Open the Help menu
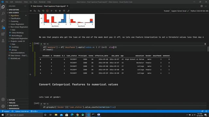The width and height of the screenshot is (209, 117). coord(49,2)
